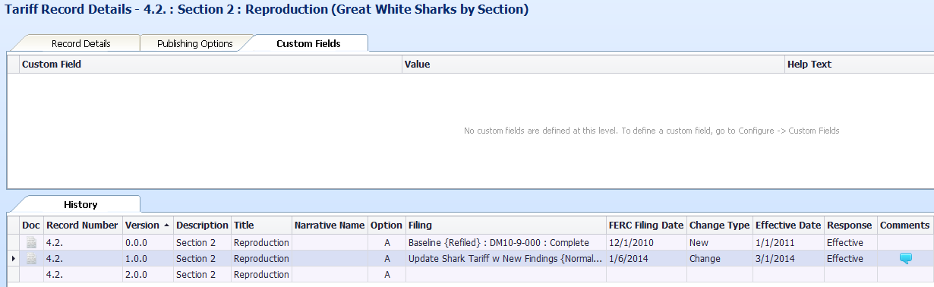Click the Comments column header
This screenshot has height=287, width=934.
pyautogui.click(x=904, y=225)
